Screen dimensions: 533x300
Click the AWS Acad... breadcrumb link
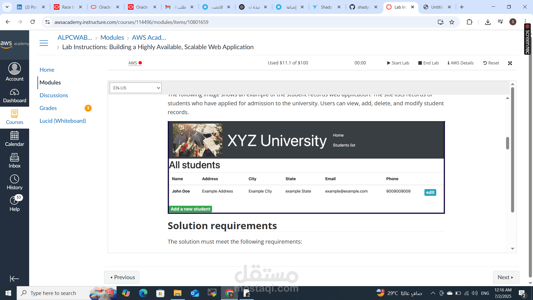coord(149,37)
